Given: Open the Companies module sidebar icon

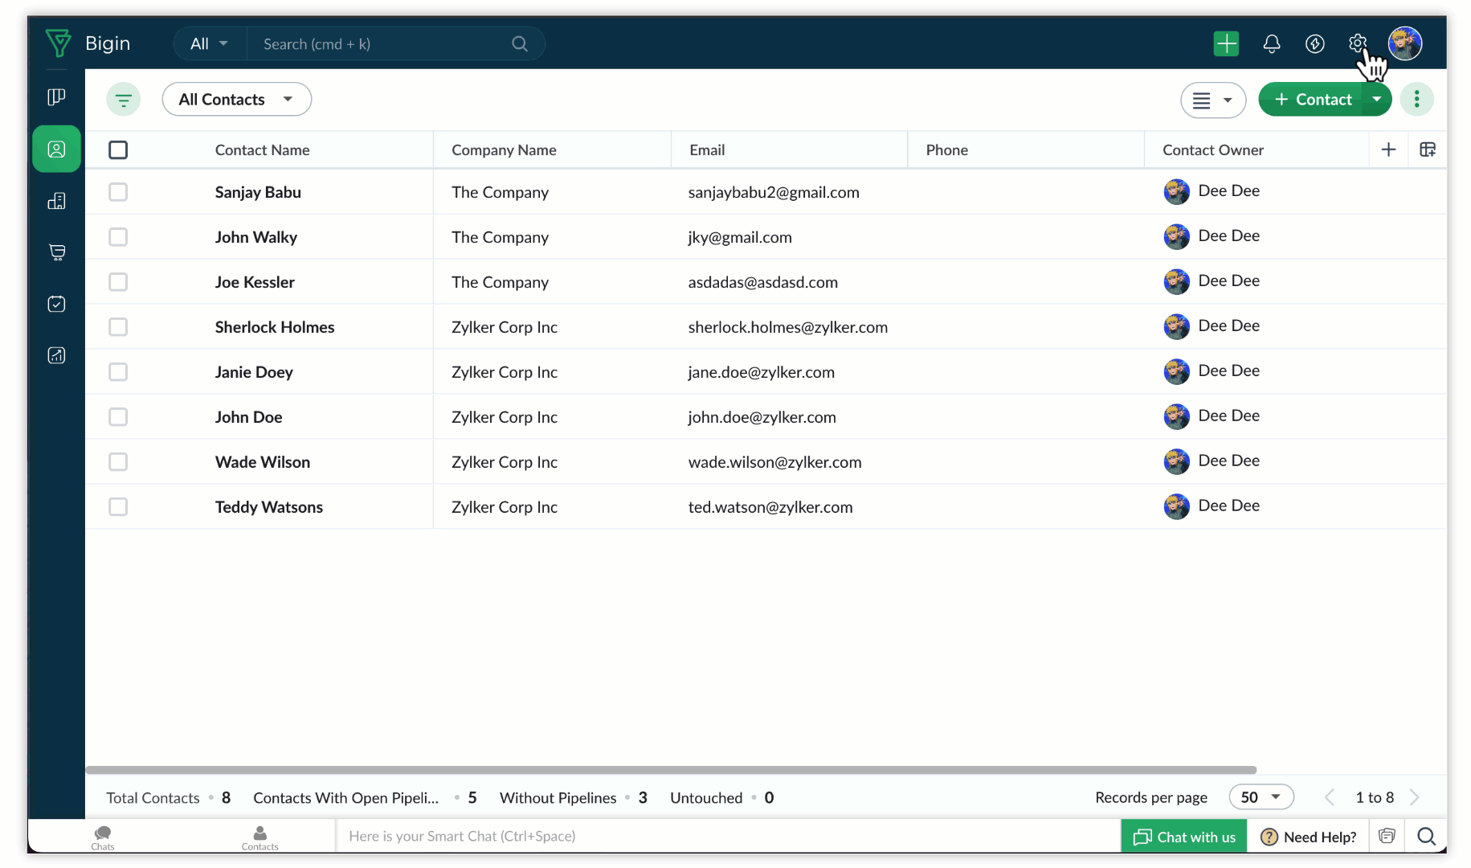Looking at the screenshot, I should pyautogui.click(x=56, y=201).
